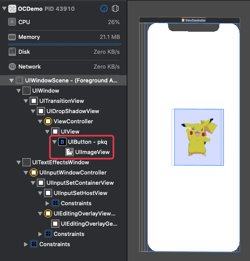Click the energy gauge icon beside OCDemo
Viewport: 250px width, 261px height.
click(x=104, y=9)
